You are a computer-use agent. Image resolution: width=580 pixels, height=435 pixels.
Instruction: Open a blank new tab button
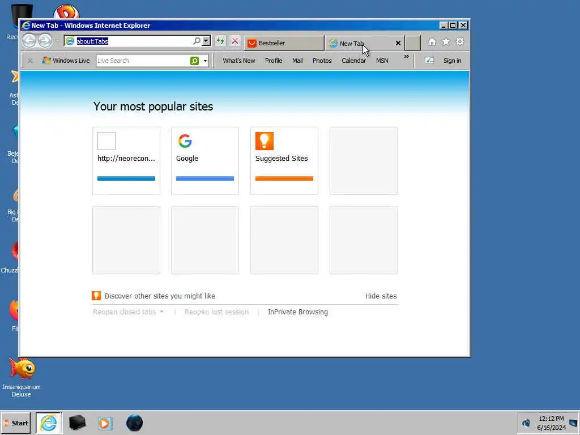[x=412, y=43]
